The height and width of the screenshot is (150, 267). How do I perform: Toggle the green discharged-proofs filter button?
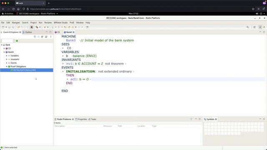(x=17, y=41)
